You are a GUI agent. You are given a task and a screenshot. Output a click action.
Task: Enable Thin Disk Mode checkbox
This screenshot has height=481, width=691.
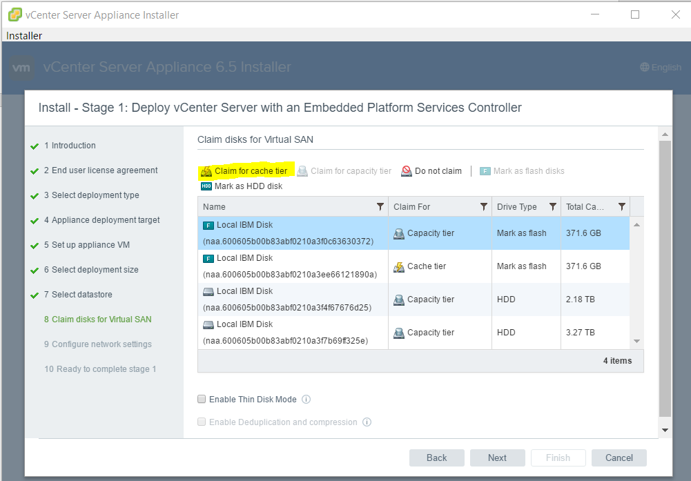click(202, 399)
